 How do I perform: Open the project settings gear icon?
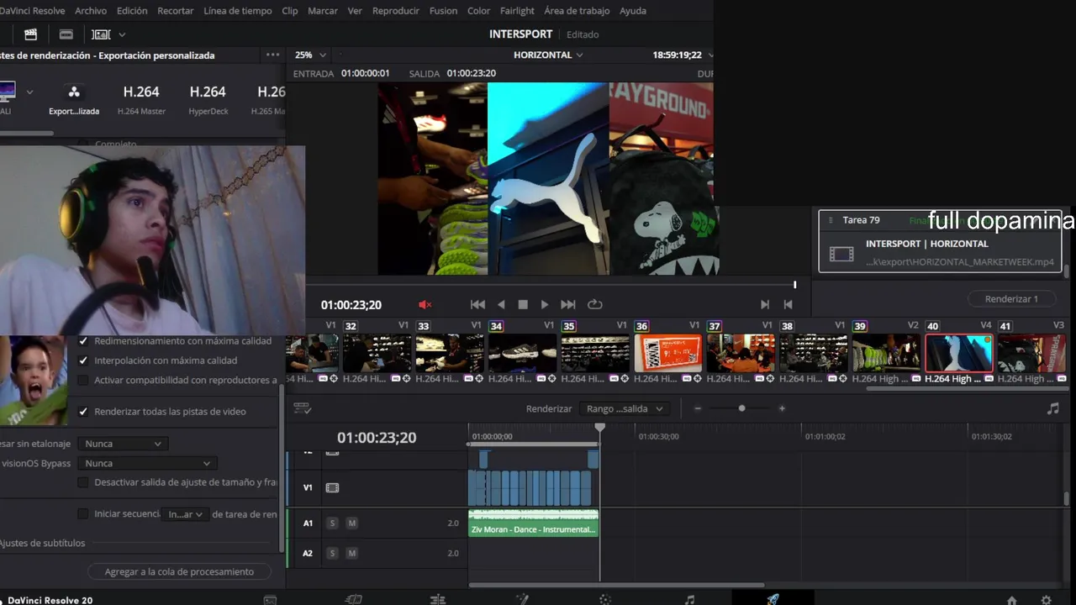(1046, 600)
